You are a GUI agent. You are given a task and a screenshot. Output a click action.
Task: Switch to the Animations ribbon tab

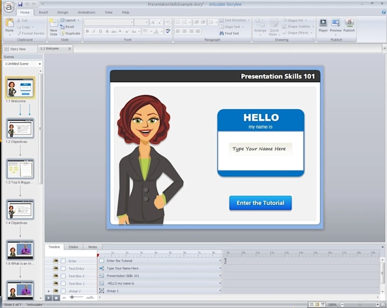(x=87, y=12)
